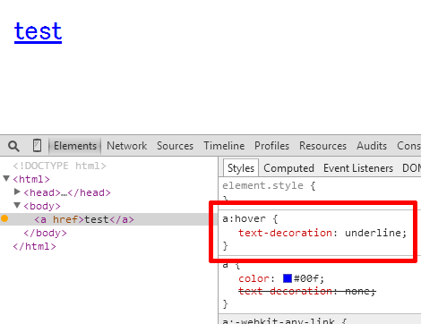Open the Audits tab

point(372,146)
